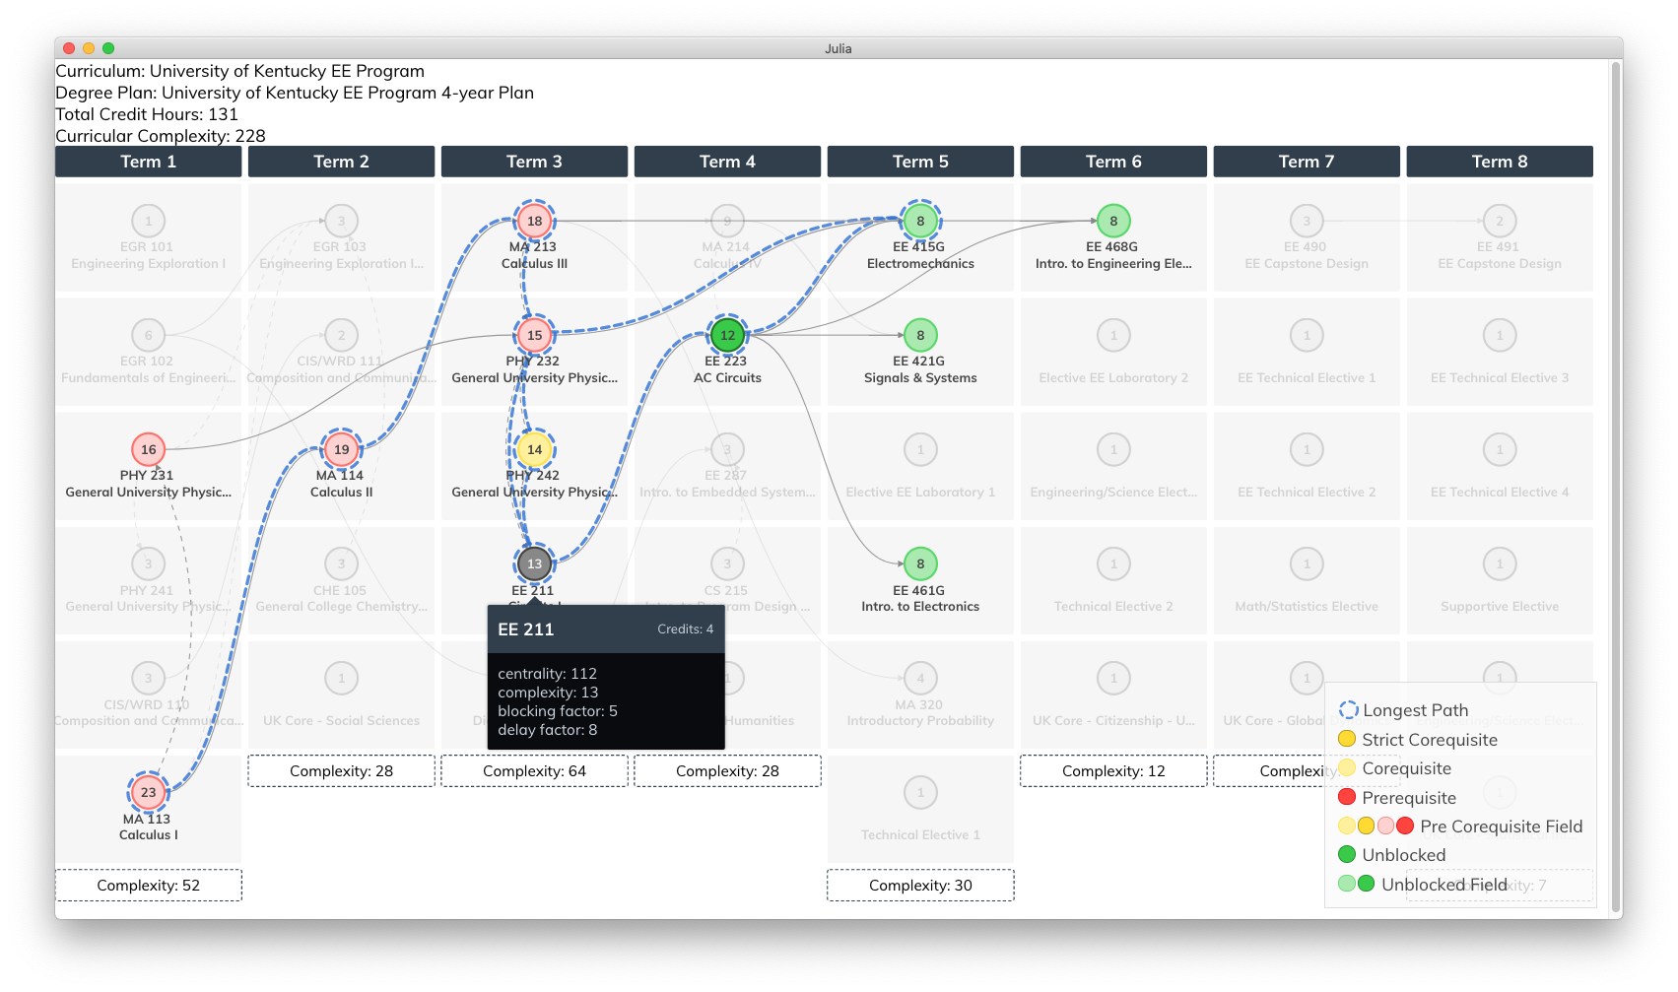The height and width of the screenshot is (992, 1678).
Task: Click the Term 1 Complexity: 52 box
Action: click(148, 885)
